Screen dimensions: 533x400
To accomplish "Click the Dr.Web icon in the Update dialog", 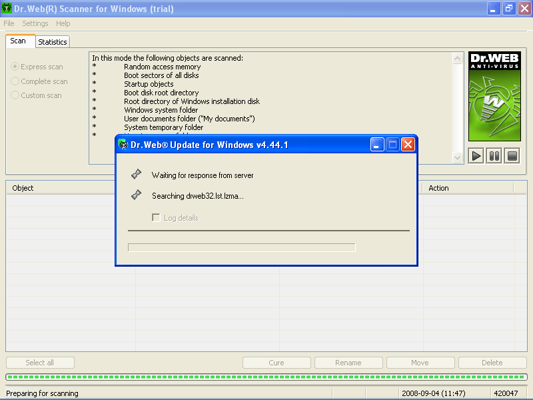I will (123, 144).
